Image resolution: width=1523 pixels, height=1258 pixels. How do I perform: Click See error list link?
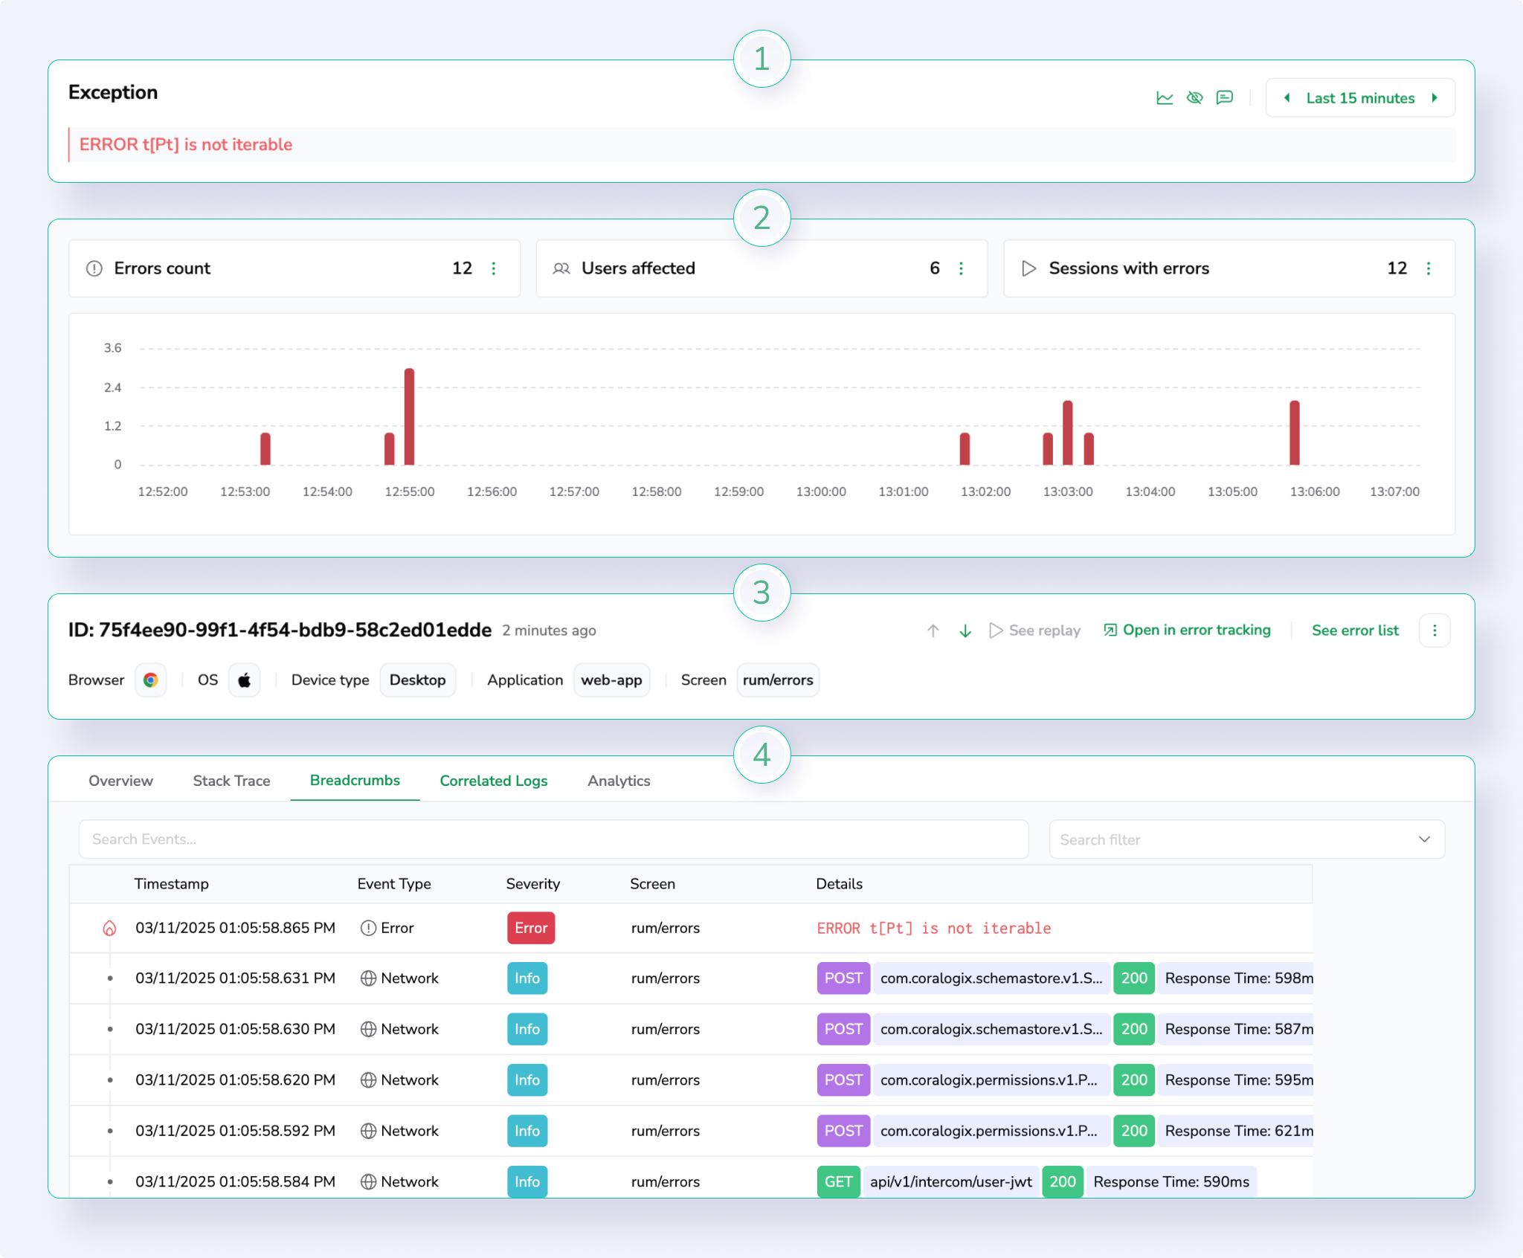(1355, 630)
